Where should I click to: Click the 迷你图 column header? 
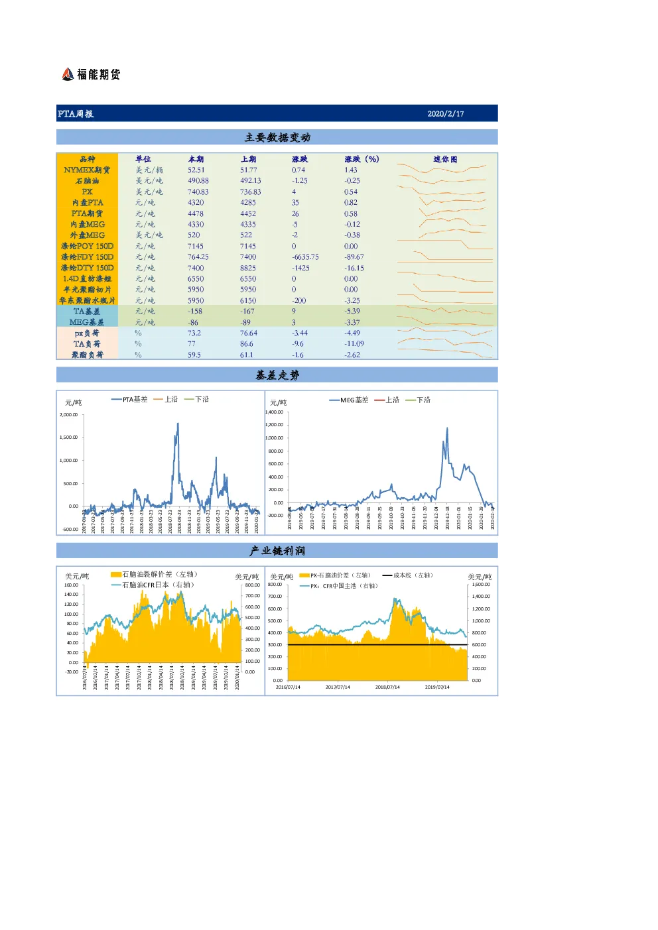[445, 159]
